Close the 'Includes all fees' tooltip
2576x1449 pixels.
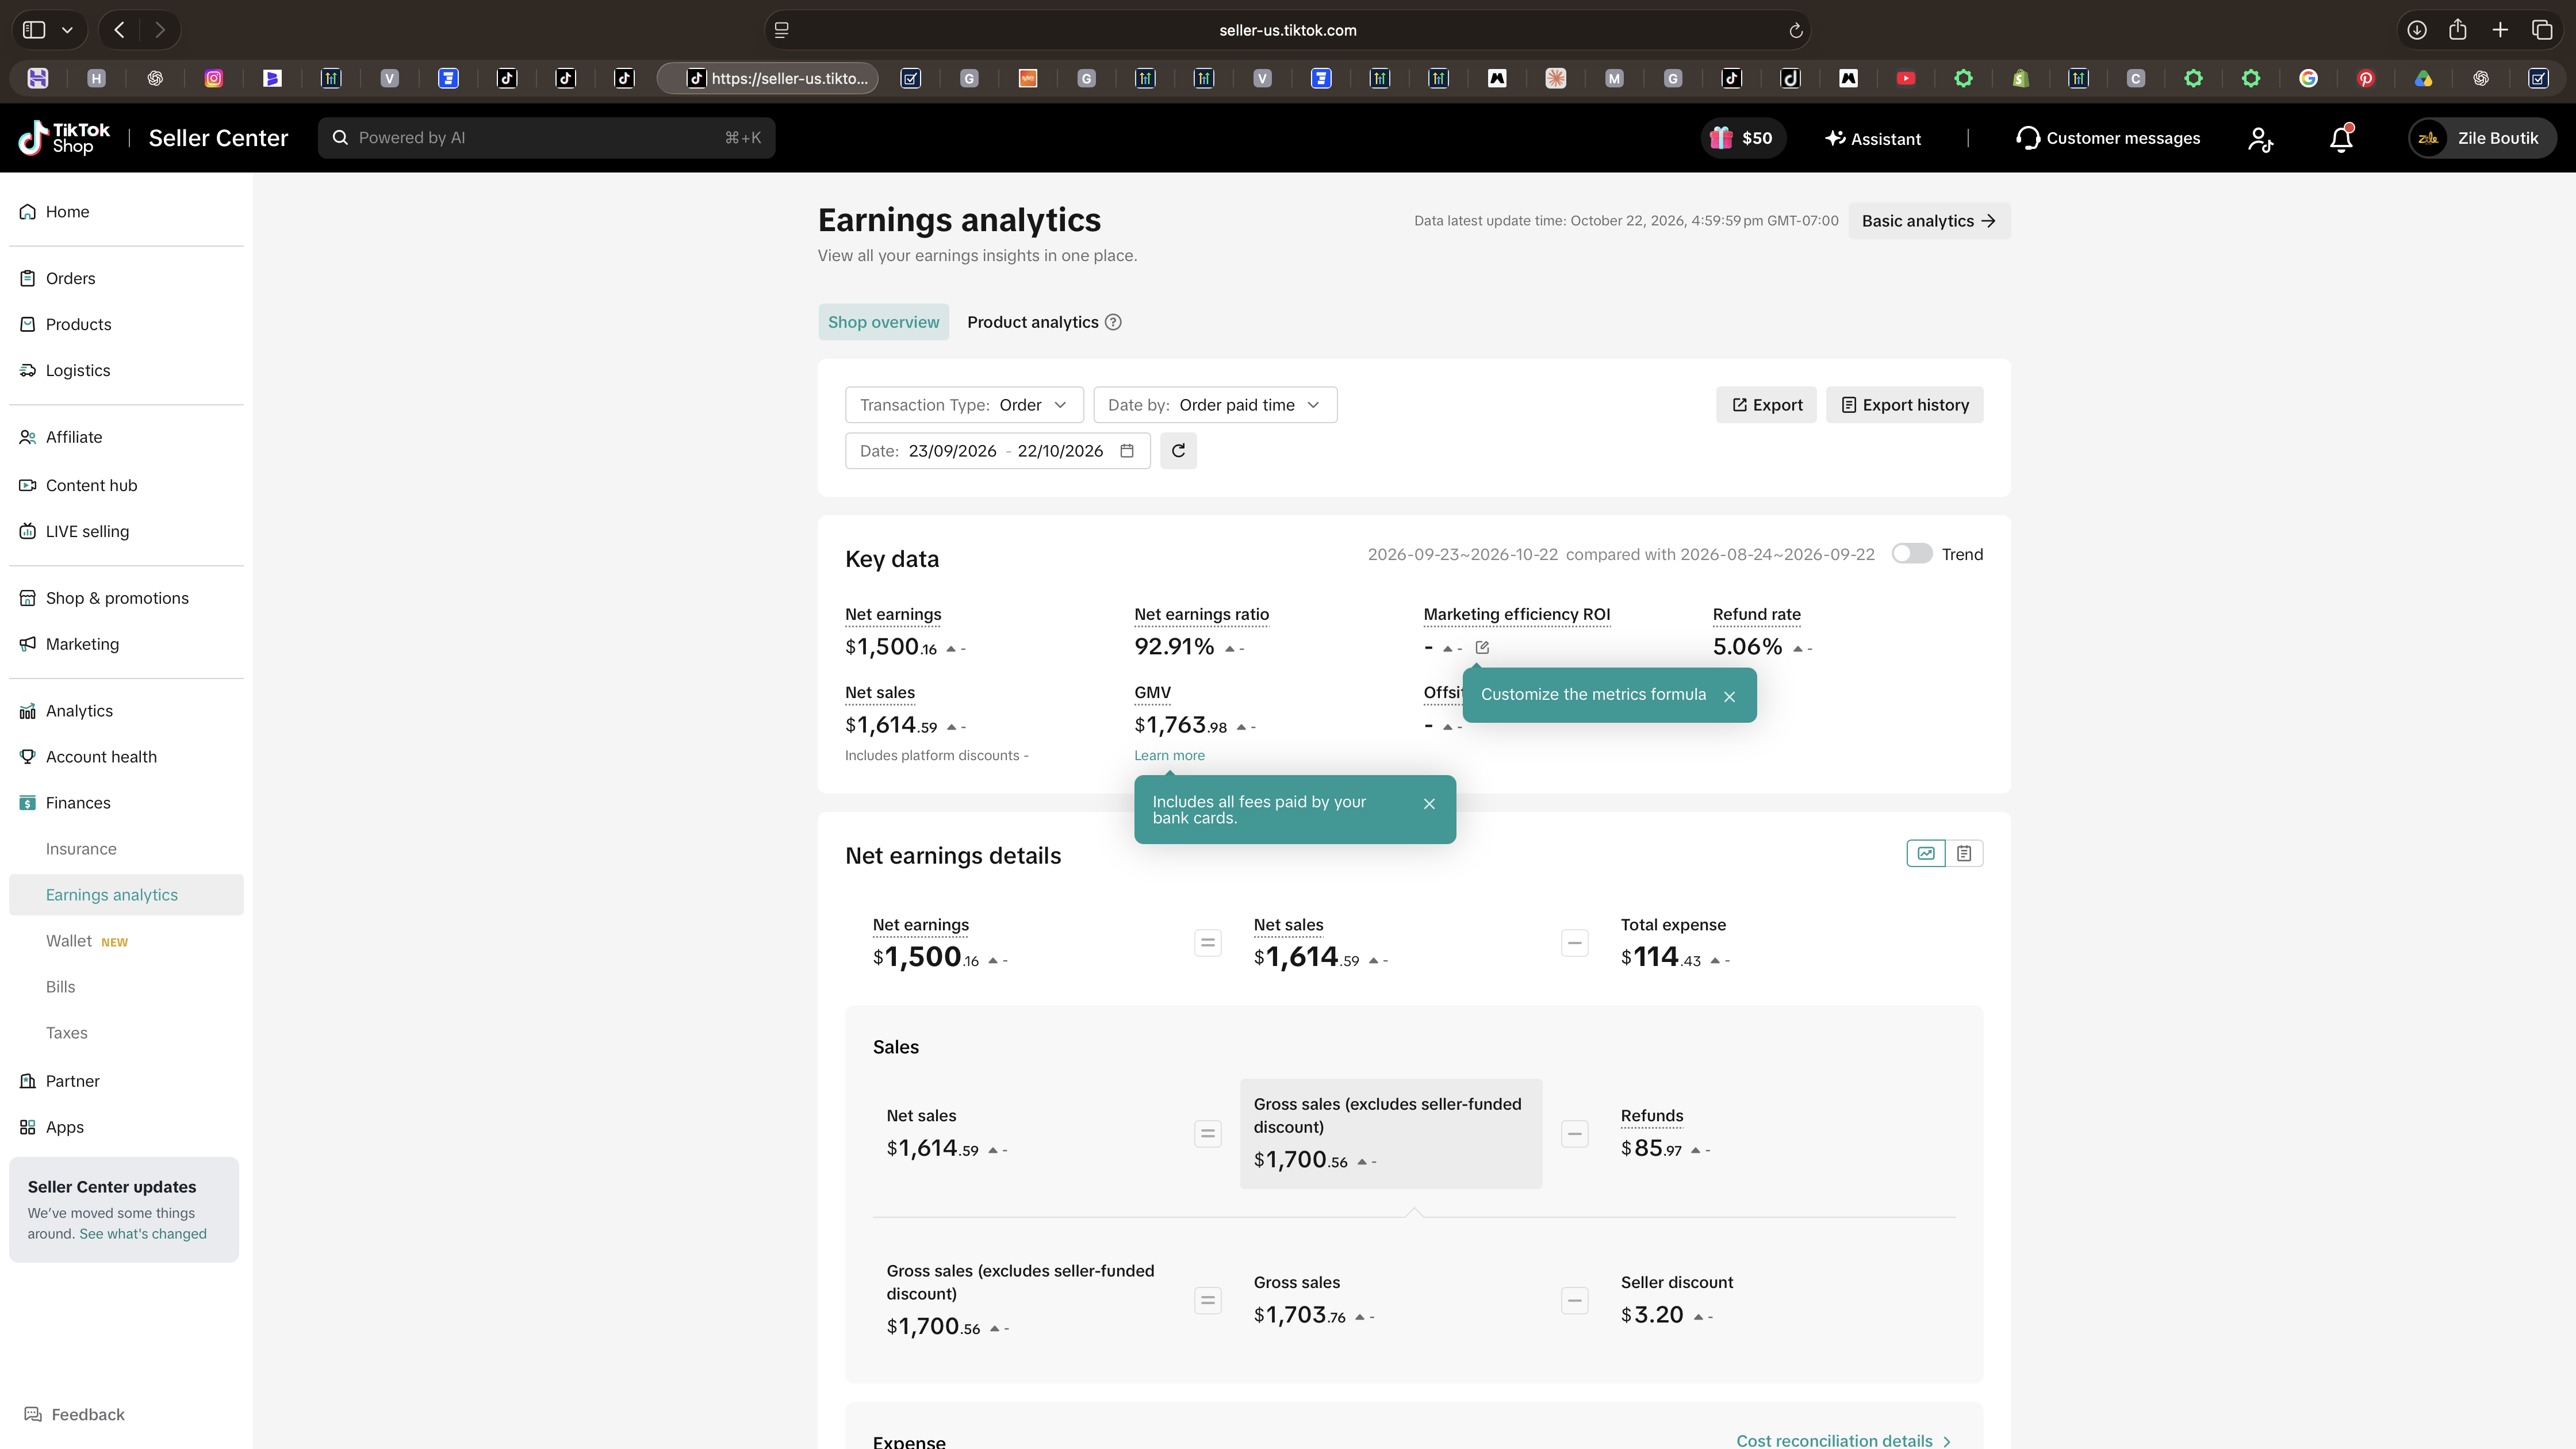pos(1429,804)
